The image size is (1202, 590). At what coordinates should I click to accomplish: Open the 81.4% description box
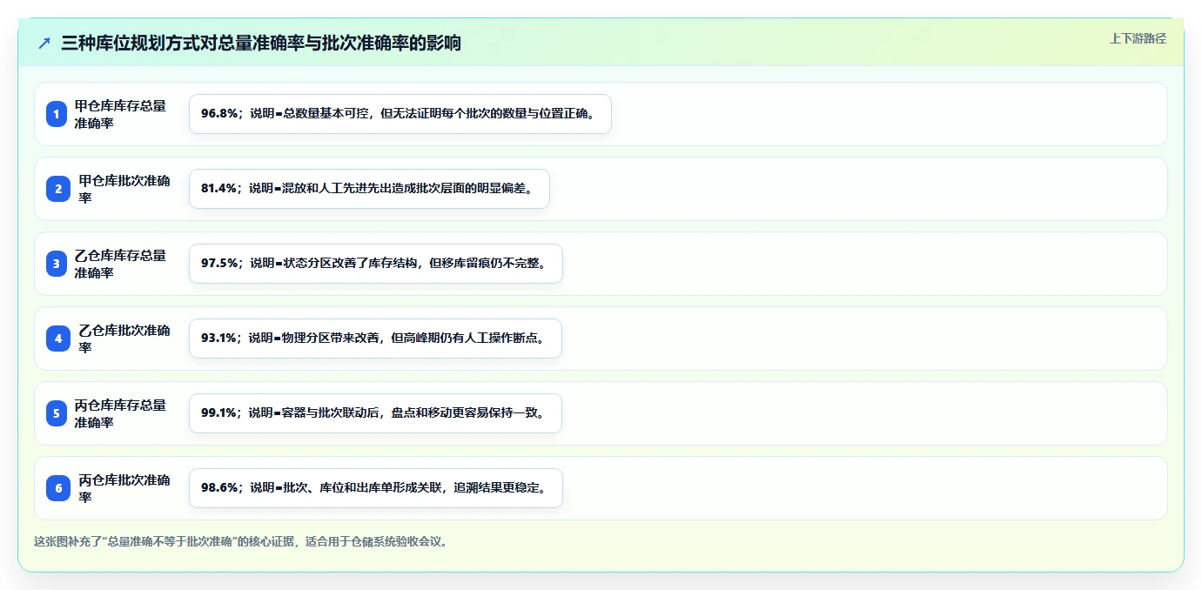369,189
